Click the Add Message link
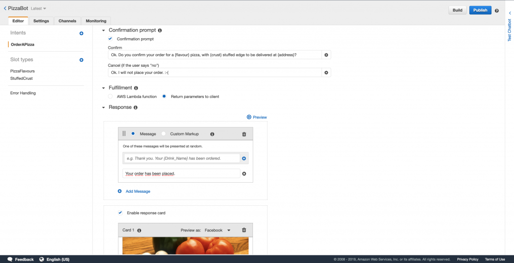Image resolution: width=514 pixels, height=263 pixels. click(138, 191)
